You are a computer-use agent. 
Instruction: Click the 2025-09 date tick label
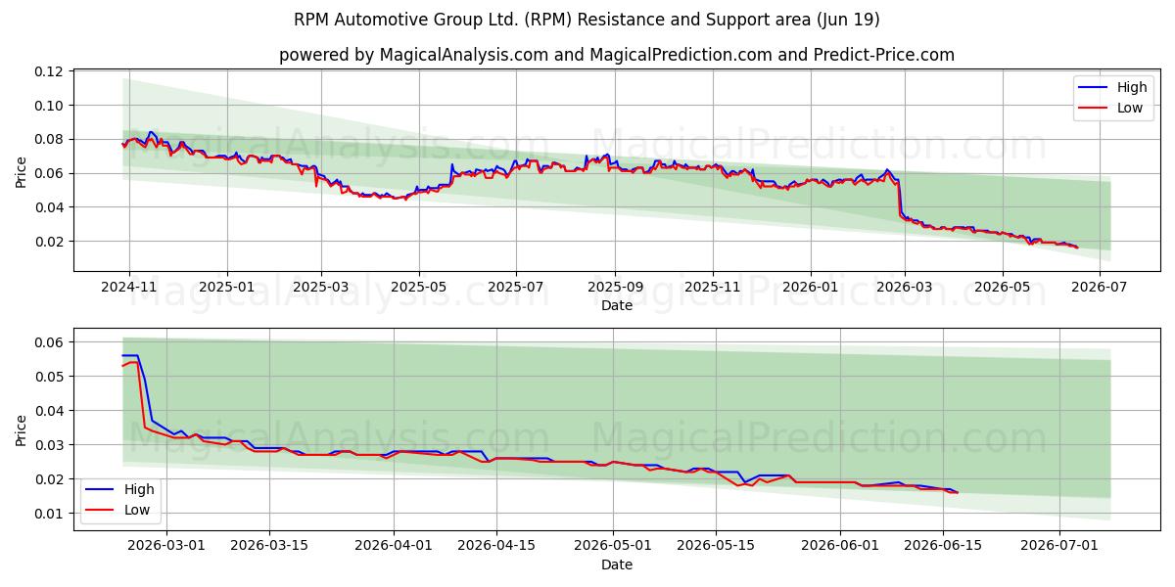pyautogui.click(x=615, y=287)
